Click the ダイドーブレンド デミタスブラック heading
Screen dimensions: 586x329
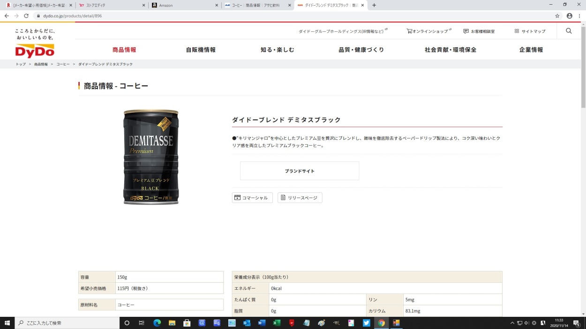pos(286,120)
